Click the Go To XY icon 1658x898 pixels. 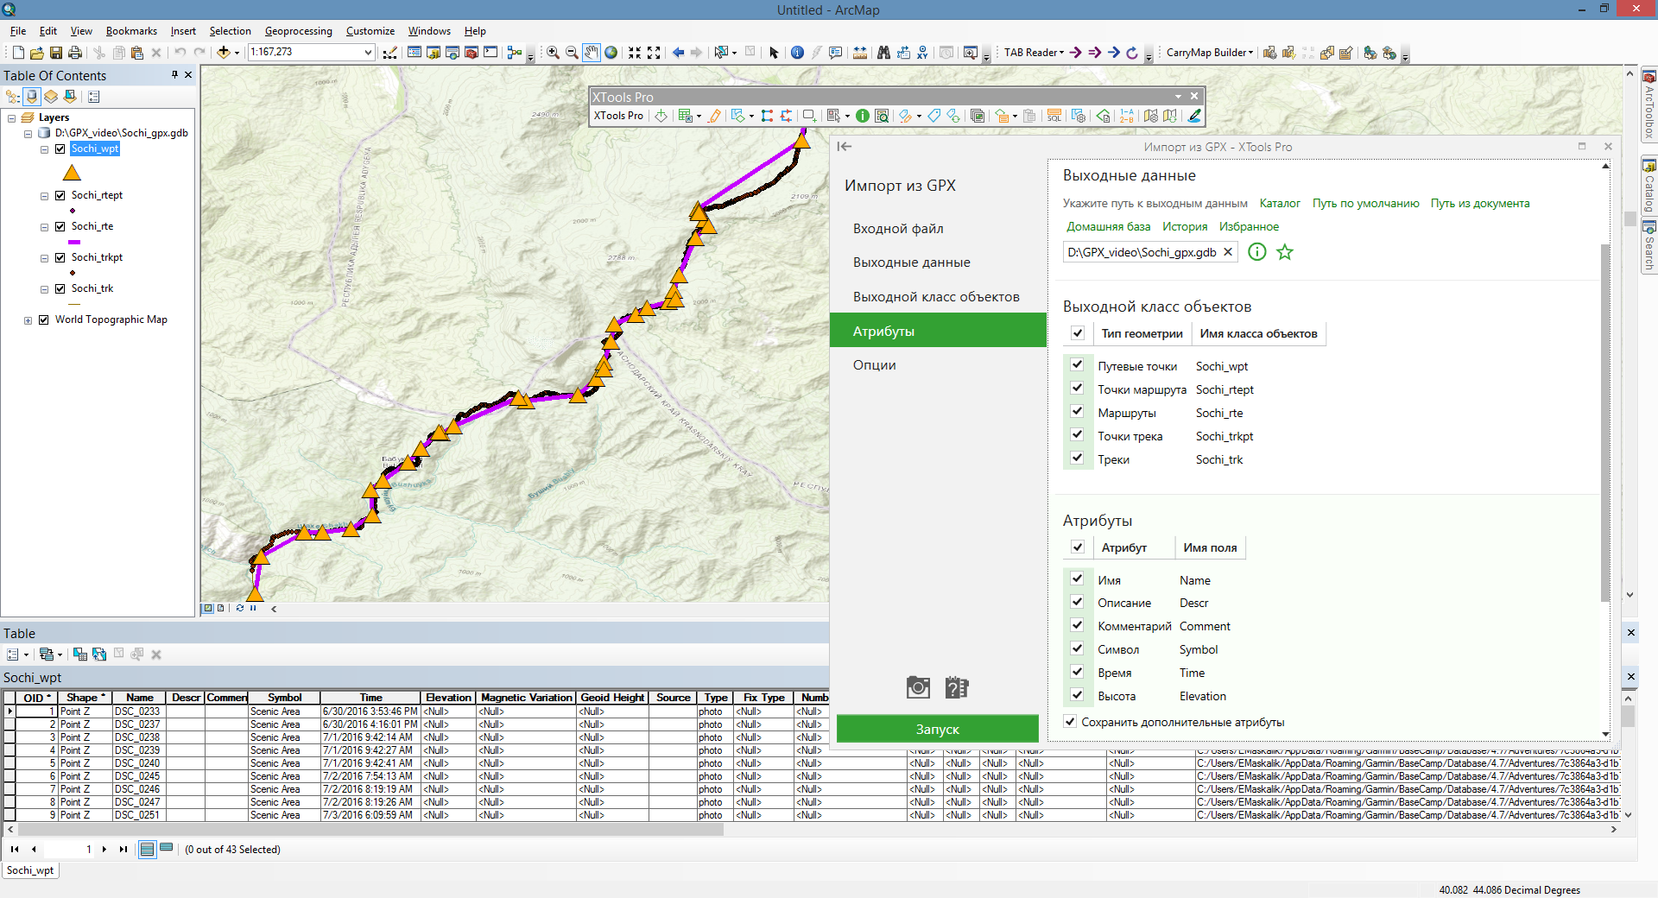click(922, 53)
